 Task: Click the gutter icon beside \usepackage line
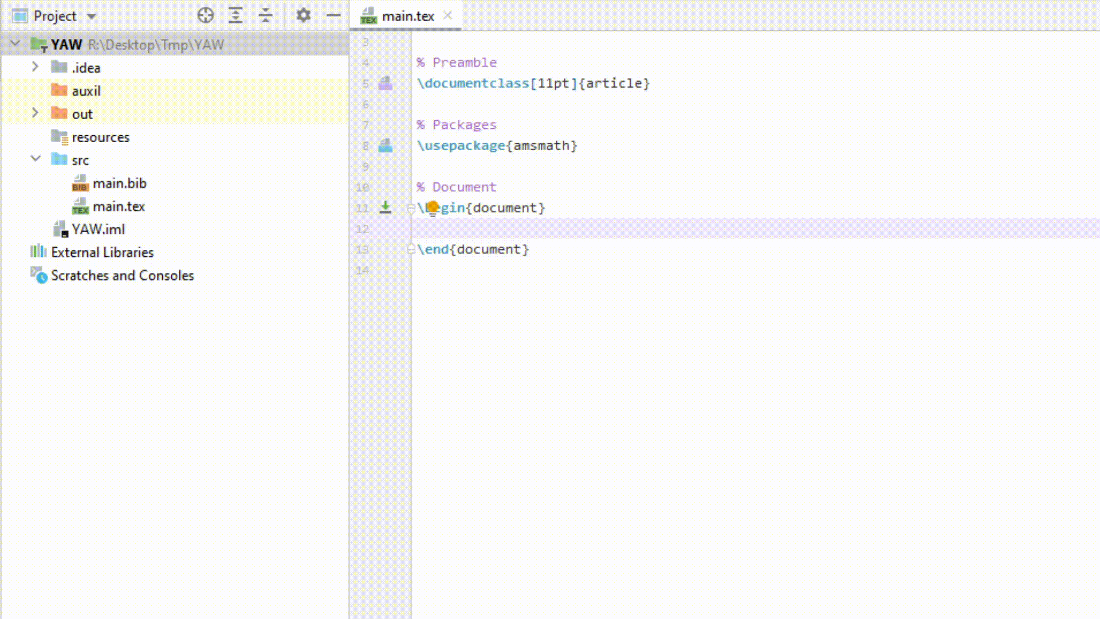pyautogui.click(x=386, y=146)
